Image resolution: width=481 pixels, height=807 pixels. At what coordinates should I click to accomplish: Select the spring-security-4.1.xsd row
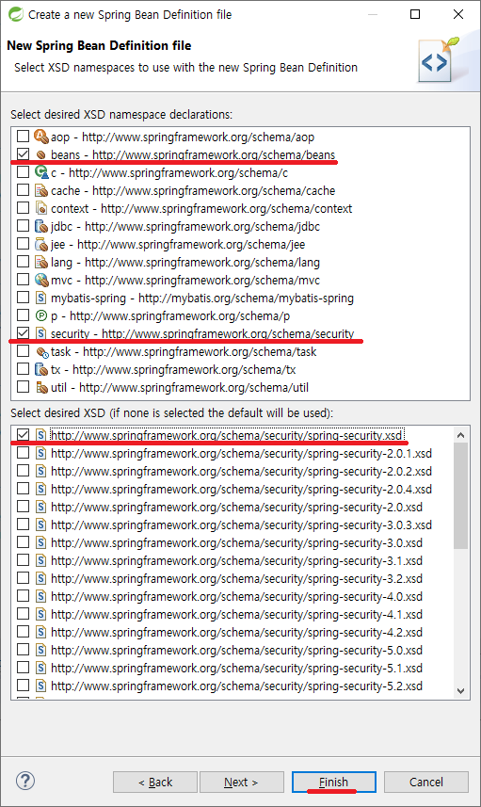[236, 615]
